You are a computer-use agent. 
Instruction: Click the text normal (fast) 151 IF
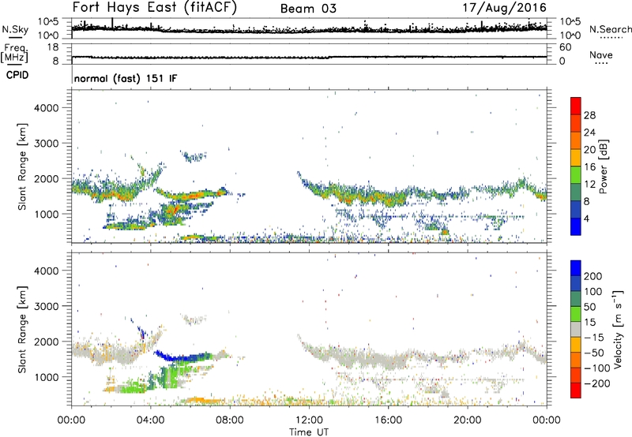[126, 78]
